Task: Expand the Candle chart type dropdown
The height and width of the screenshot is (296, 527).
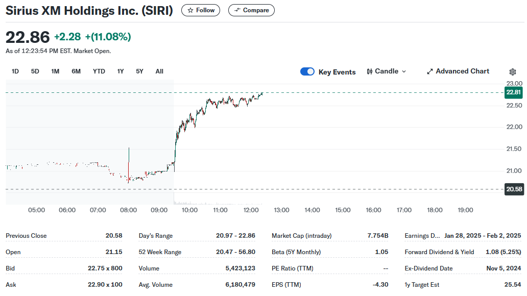Action: click(387, 71)
